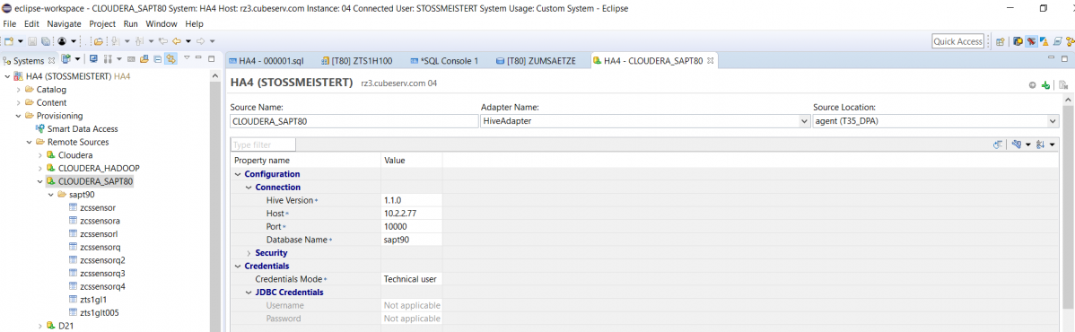Viewport: 1075px width, 332px height.
Task: Open the Edit menu
Action: click(x=31, y=23)
